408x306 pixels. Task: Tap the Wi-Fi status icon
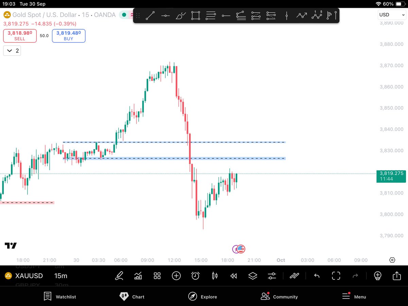[379, 4]
